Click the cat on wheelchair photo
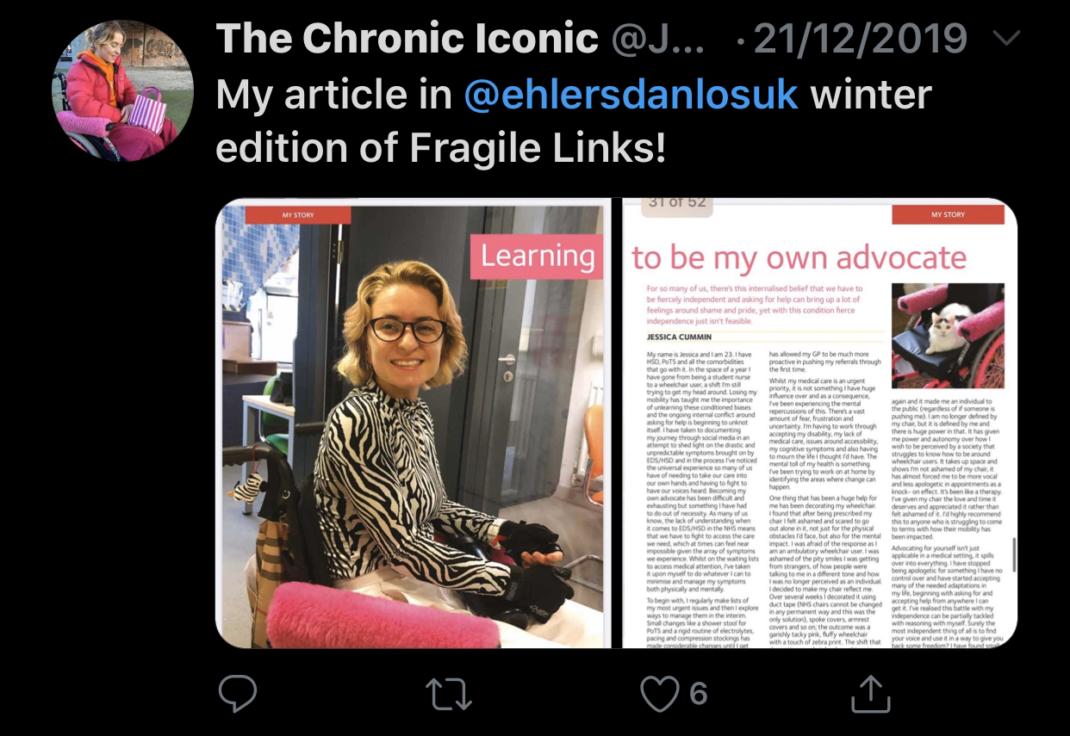Viewport: 1070px width, 736px height. click(948, 336)
